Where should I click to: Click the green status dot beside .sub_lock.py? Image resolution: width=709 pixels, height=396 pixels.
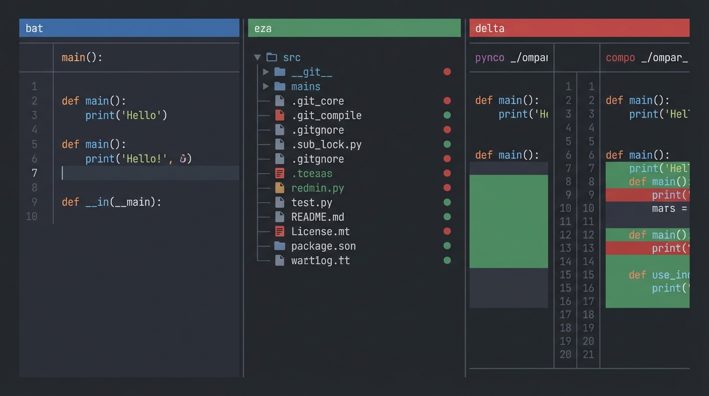447,144
